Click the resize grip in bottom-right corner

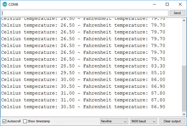tap(185, 124)
